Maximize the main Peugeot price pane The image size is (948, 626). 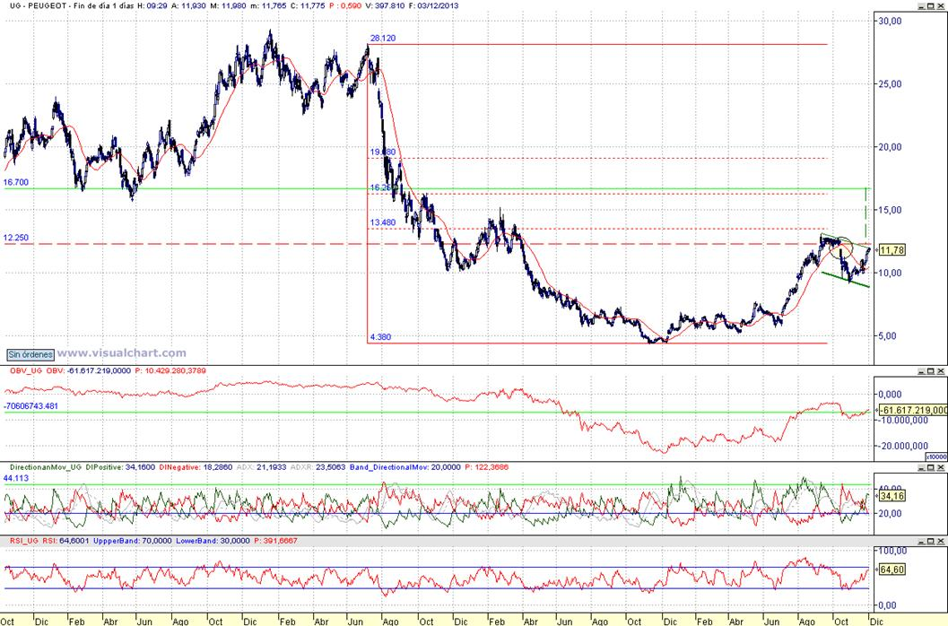coord(931,5)
